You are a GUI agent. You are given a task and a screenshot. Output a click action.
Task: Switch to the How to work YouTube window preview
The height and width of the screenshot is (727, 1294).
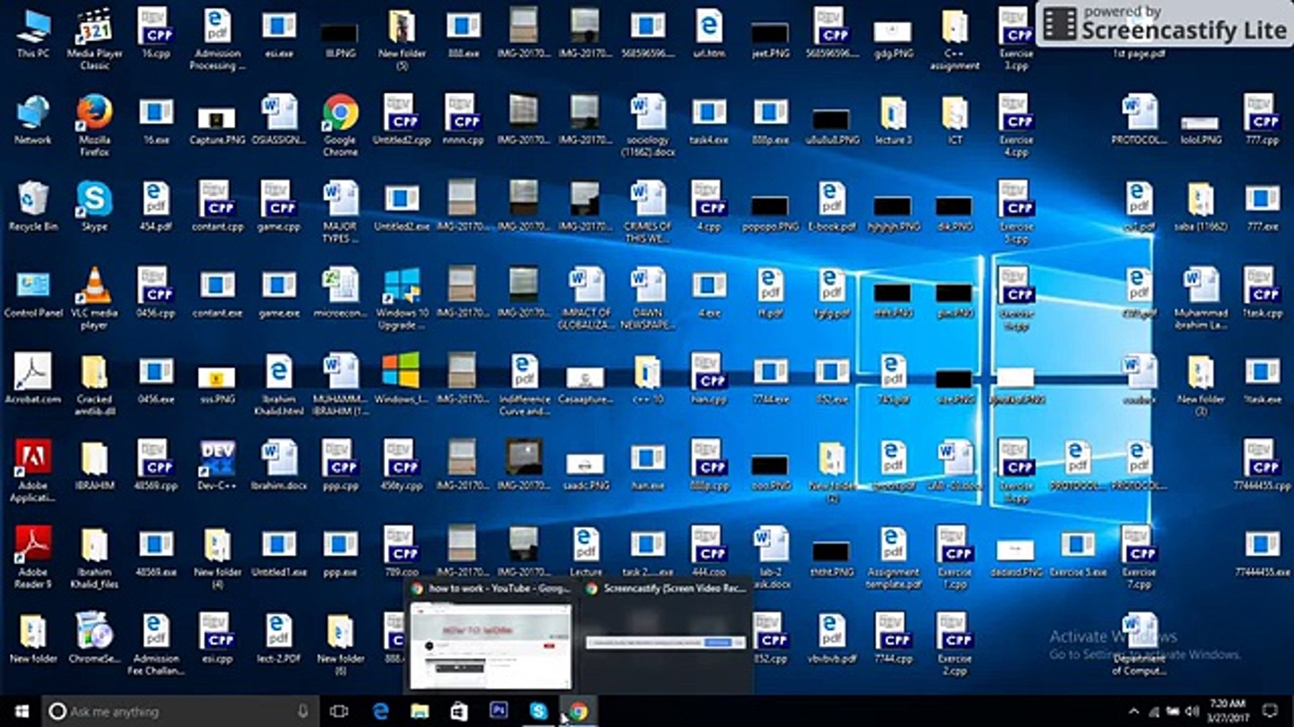click(x=490, y=645)
